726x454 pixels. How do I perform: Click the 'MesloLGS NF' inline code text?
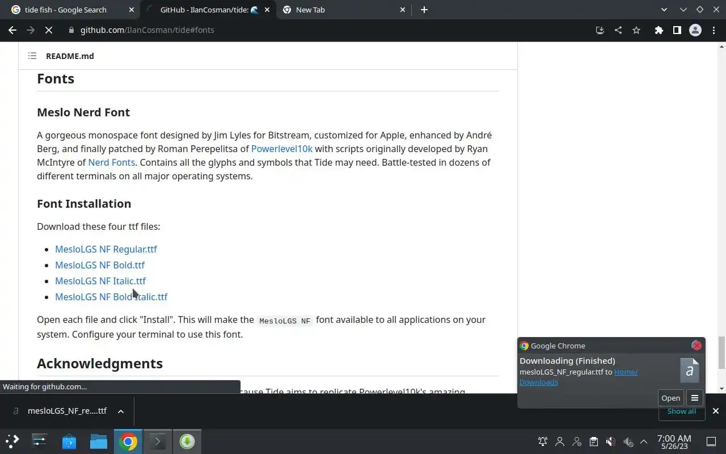click(x=285, y=321)
